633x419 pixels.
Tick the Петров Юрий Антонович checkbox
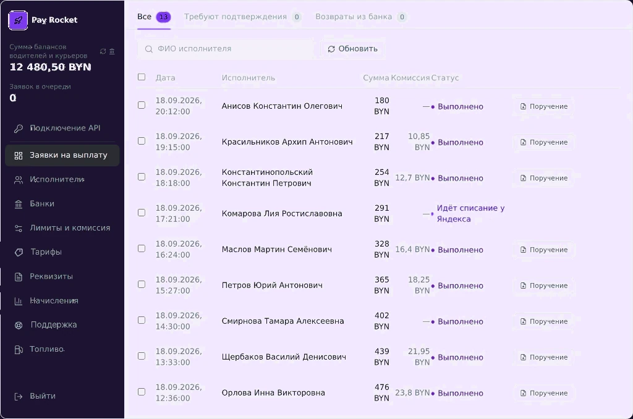[142, 284]
